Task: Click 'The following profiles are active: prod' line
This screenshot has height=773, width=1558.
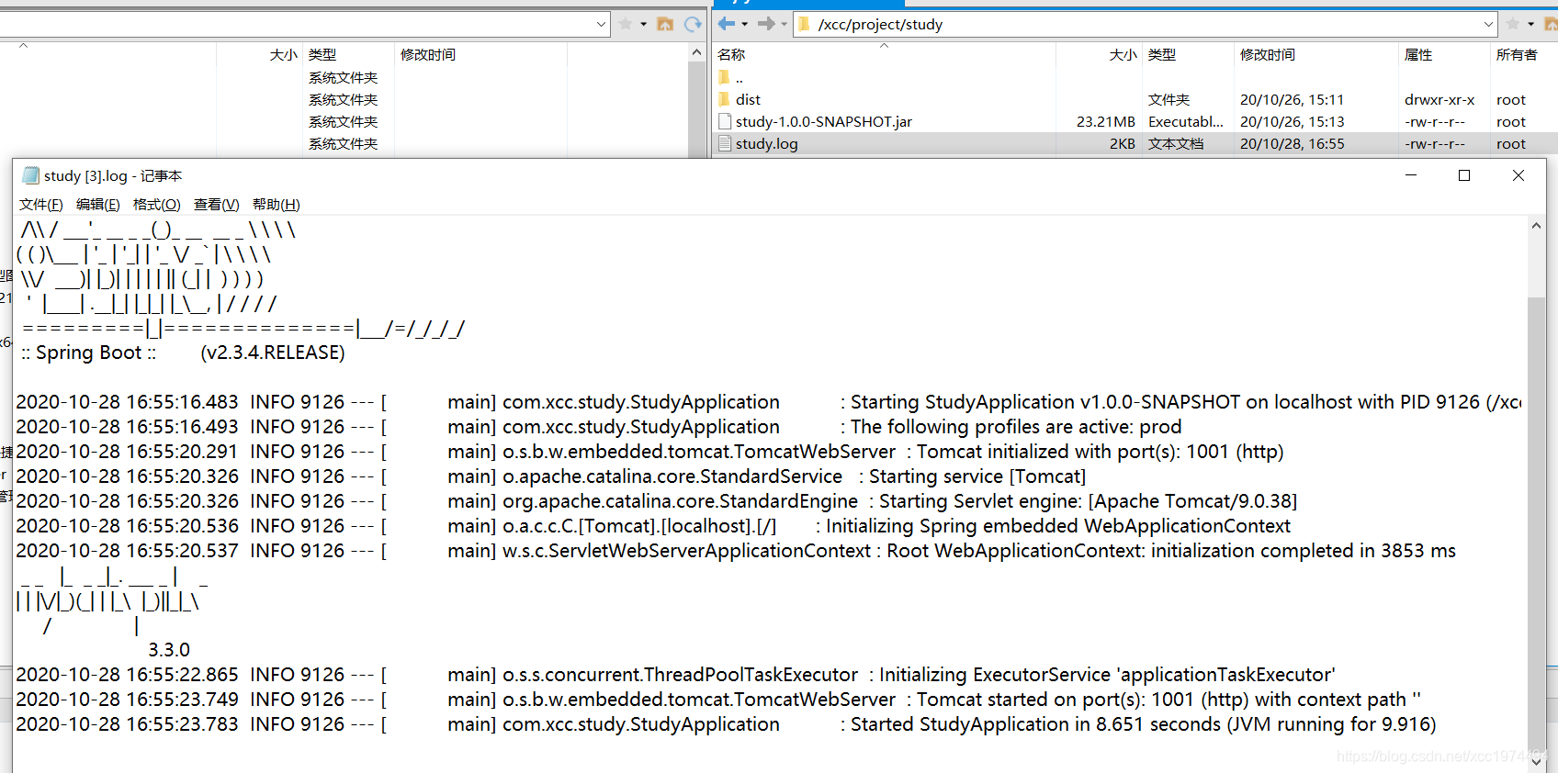Action: 1016,427
